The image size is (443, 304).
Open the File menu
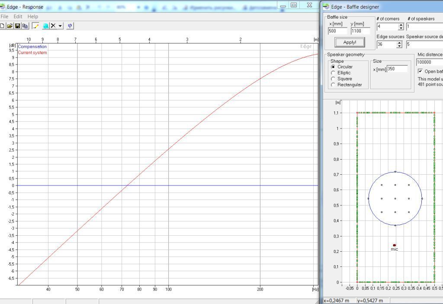pyautogui.click(x=4, y=16)
